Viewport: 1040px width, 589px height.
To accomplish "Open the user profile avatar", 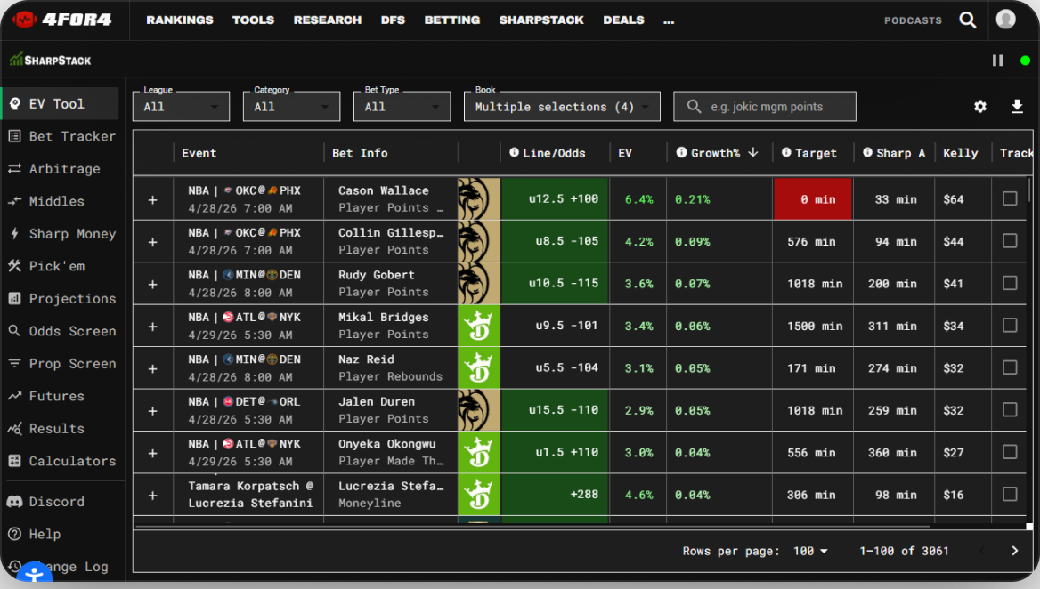I will 1005,20.
